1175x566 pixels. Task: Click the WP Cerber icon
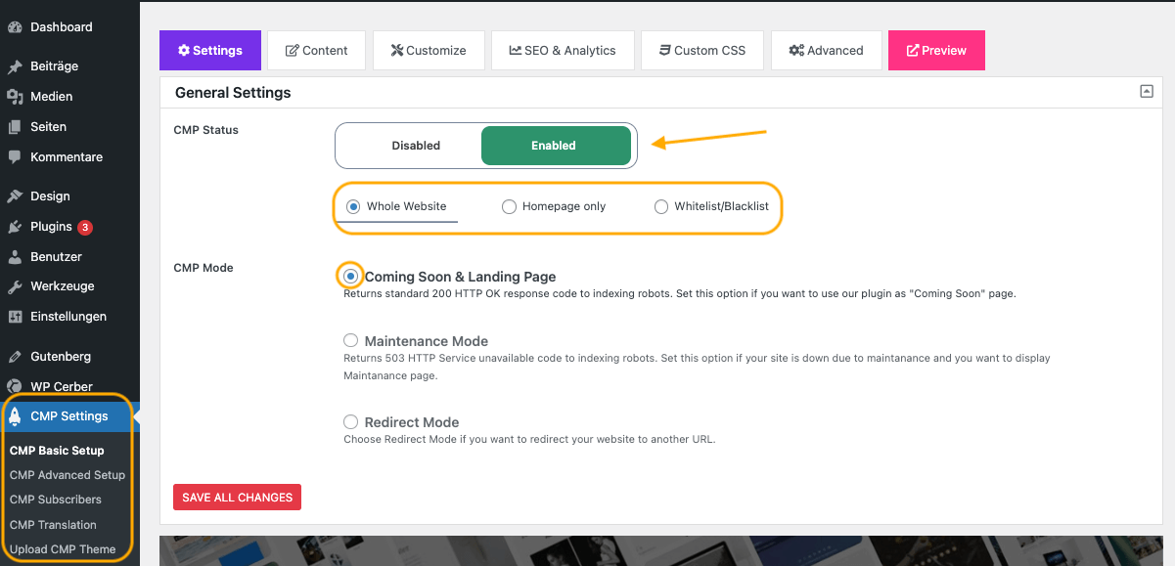15,387
